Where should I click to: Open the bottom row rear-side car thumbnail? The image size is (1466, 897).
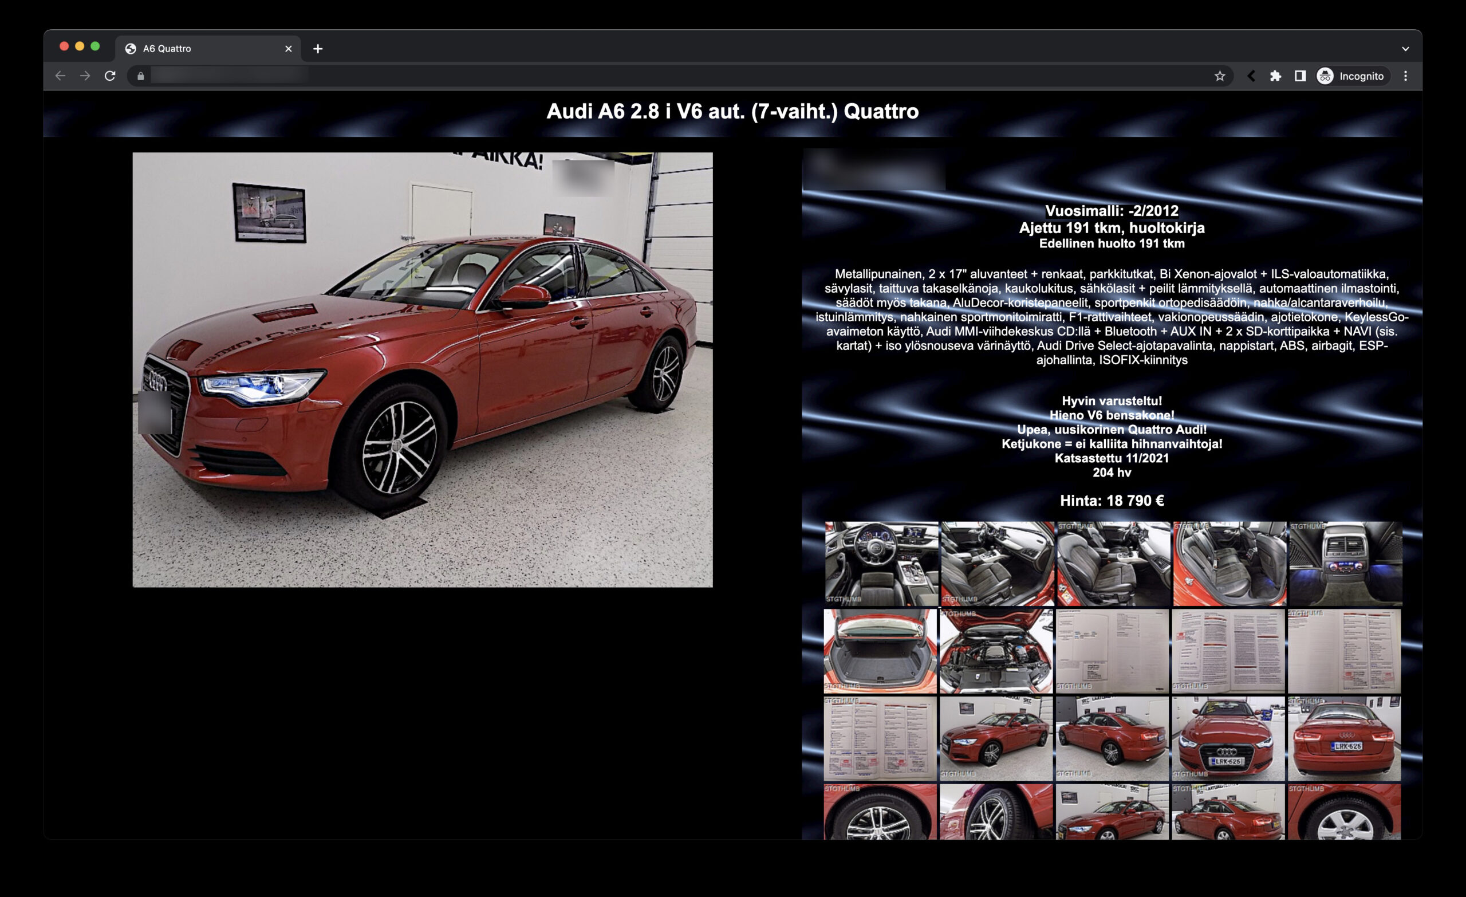1228,812
